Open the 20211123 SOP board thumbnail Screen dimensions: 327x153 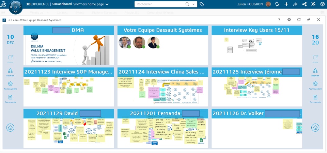[68, 92]
